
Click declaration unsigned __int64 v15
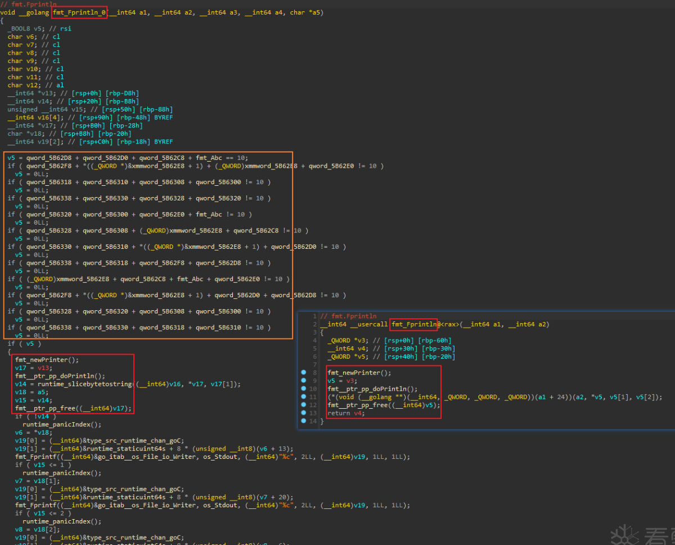click(90, 109)
